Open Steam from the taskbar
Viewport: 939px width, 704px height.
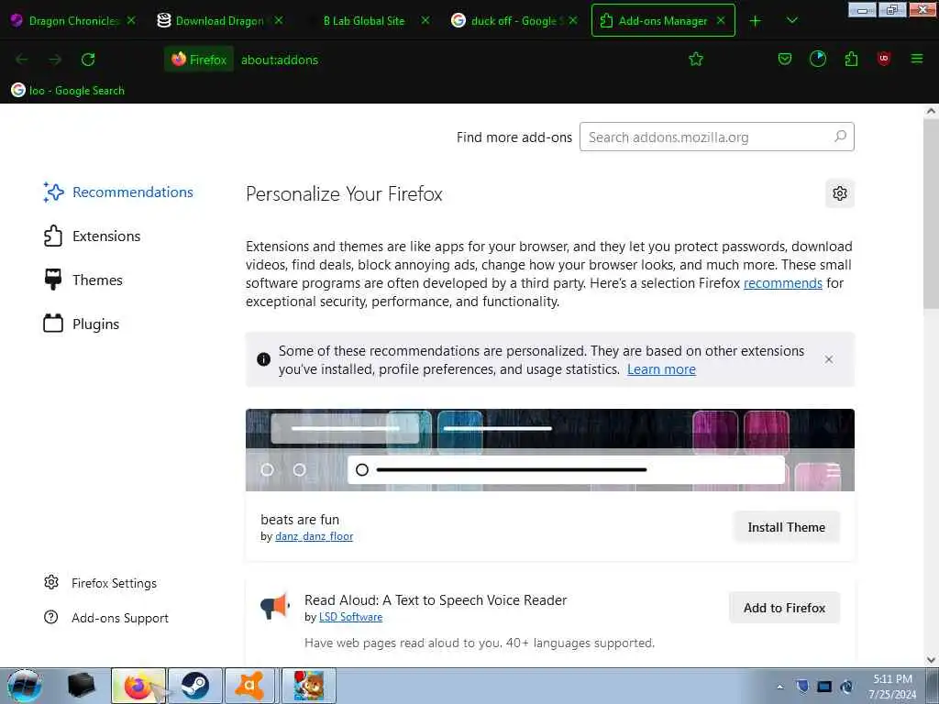pyautogui.click(x=195, y=686)
